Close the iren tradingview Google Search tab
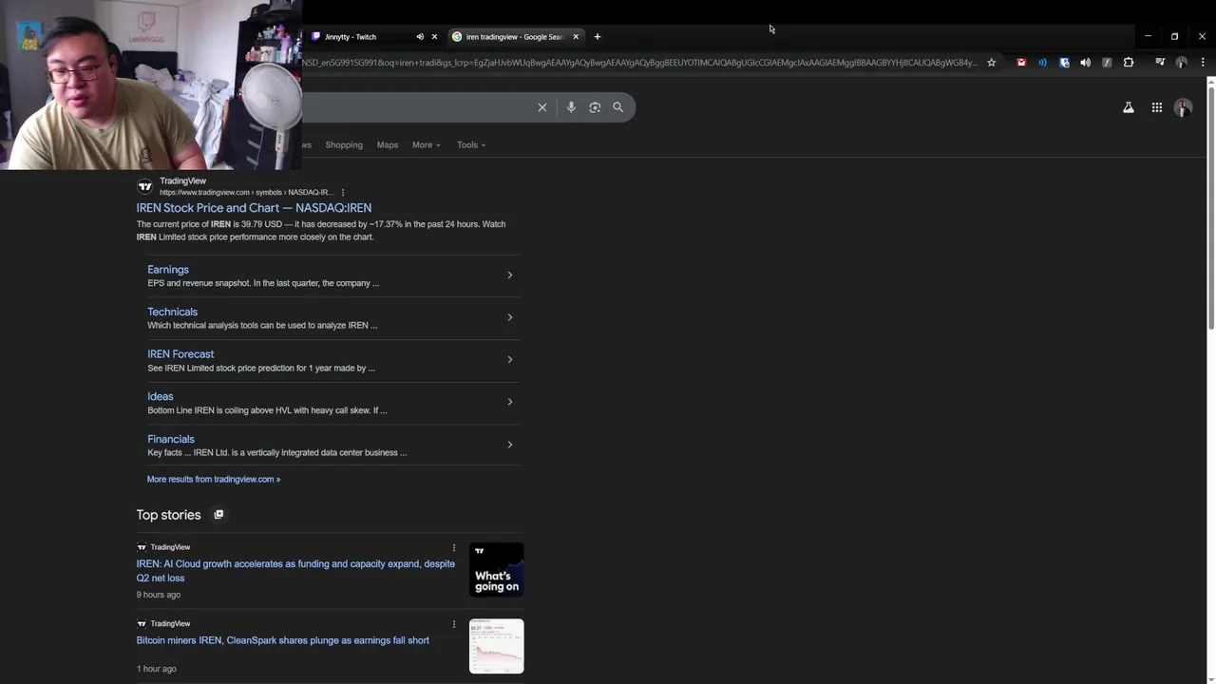Image resolution: width=1216 pixels, height=684 pixels. 576,36
